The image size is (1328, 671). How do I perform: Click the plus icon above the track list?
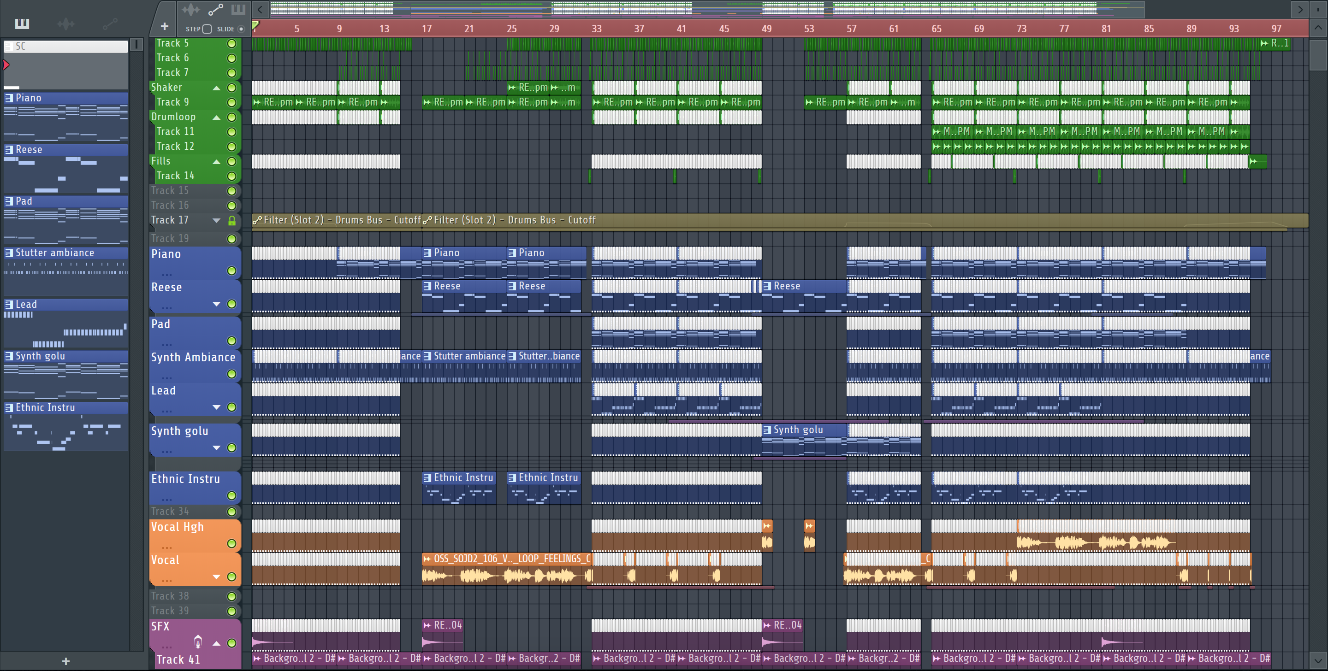coord(165,26)
